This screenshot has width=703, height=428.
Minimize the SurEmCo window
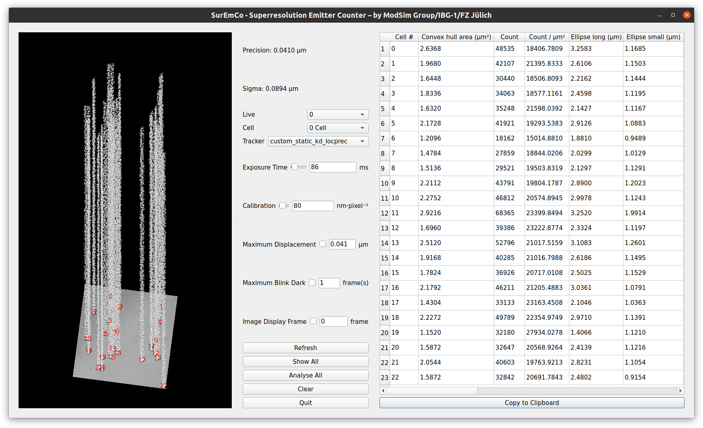pyautogui.click(x=659, y=15)
